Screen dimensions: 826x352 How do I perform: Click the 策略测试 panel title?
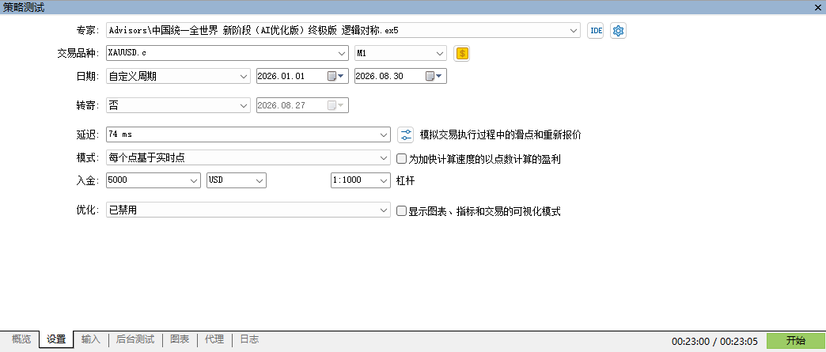pyautogui.click(x=24, y=7)
